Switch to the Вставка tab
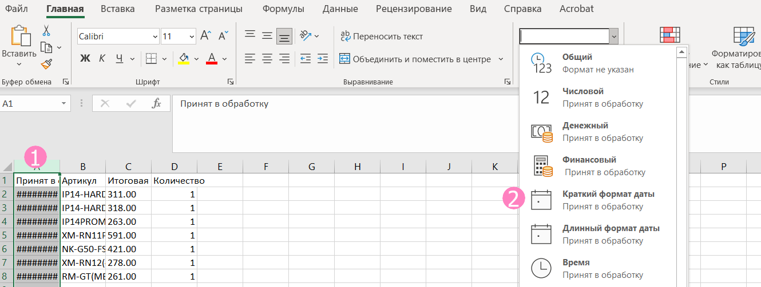 point(117,9)
